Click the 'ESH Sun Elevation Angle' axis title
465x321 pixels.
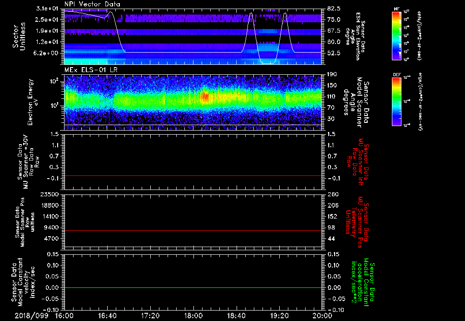(x=356, y=36)
